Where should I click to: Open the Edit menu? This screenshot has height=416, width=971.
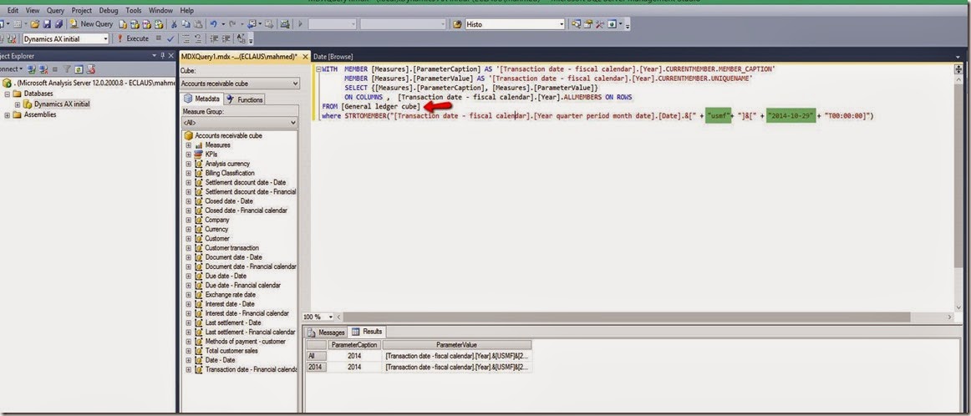pos(13,11)
